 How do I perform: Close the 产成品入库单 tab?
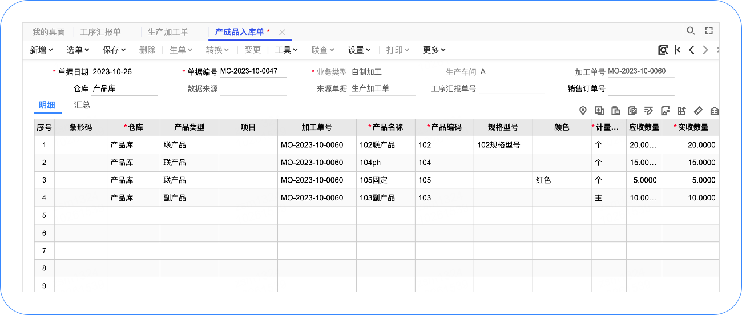[x=282, y=32]
